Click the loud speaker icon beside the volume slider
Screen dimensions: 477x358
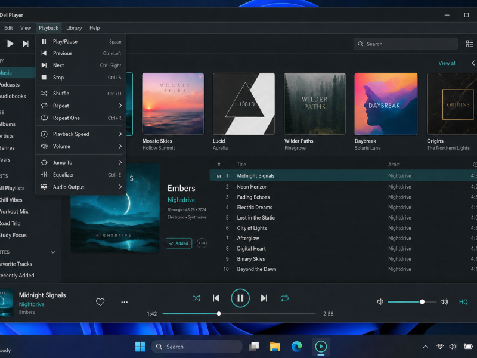click(444, 302)
